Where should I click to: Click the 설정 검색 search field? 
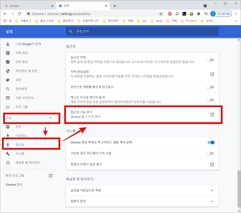(x=142, y=31)
